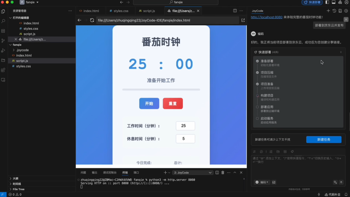
Task: Open Source Control view in activity bar
Action: coord(3,41)
